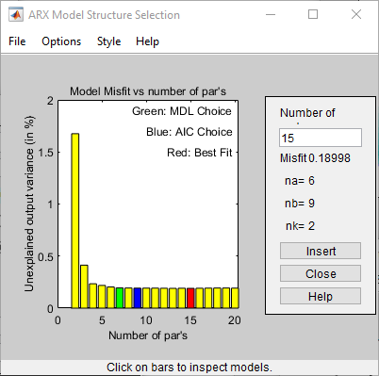The image size is (379, 376).
Task: Click the Help button in side panel
Action: click(x=321, y=296)
